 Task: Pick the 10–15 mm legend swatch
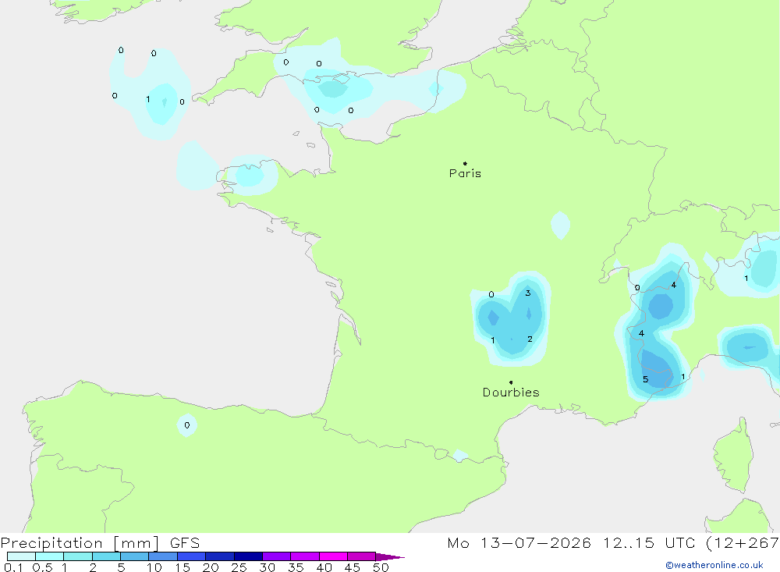point(163,556)
